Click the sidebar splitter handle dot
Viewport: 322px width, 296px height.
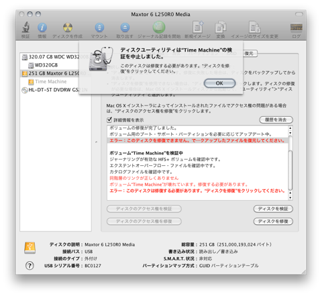point(96,142)
